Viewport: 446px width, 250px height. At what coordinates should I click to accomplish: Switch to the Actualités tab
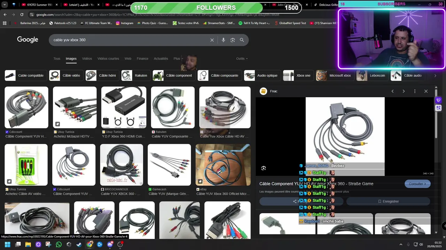pyautogui.click(x=161, y=59)
